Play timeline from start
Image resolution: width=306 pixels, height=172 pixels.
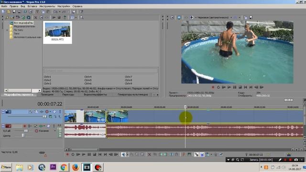[78, 154]
